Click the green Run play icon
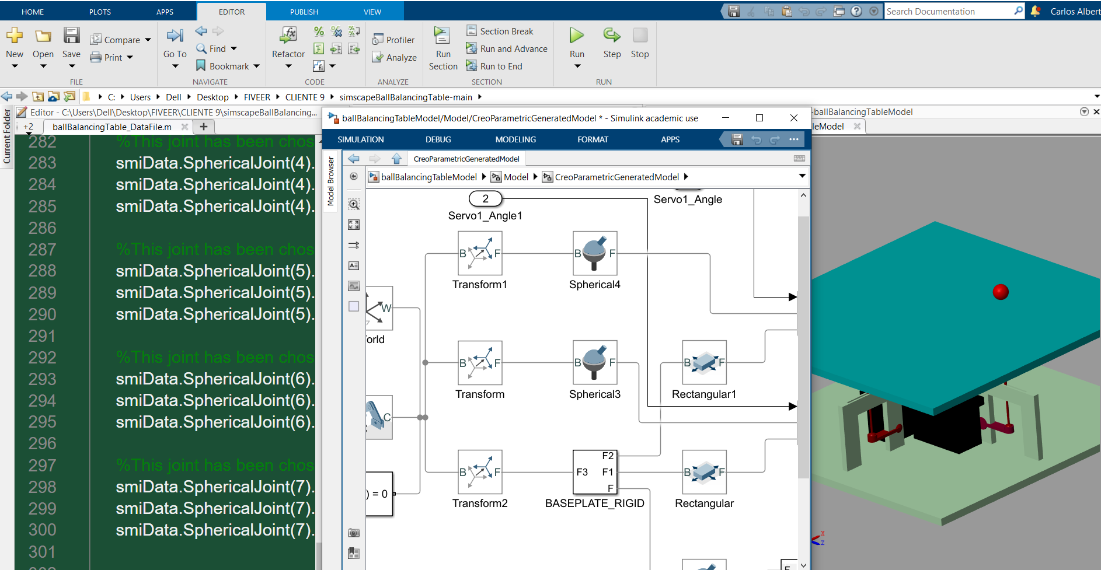 pos(577,35)
